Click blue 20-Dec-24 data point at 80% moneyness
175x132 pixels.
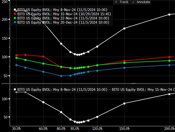(61, 76)
